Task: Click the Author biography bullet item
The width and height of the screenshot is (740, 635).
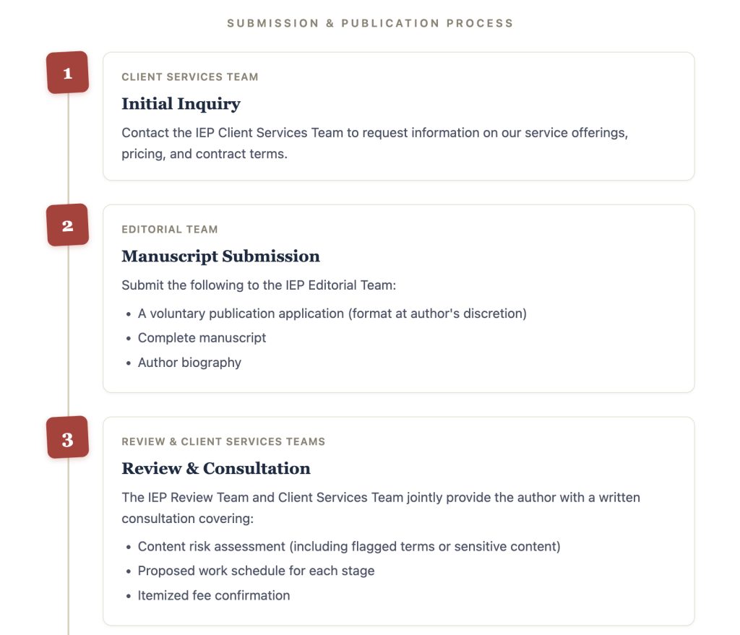Action: point(189,363)
